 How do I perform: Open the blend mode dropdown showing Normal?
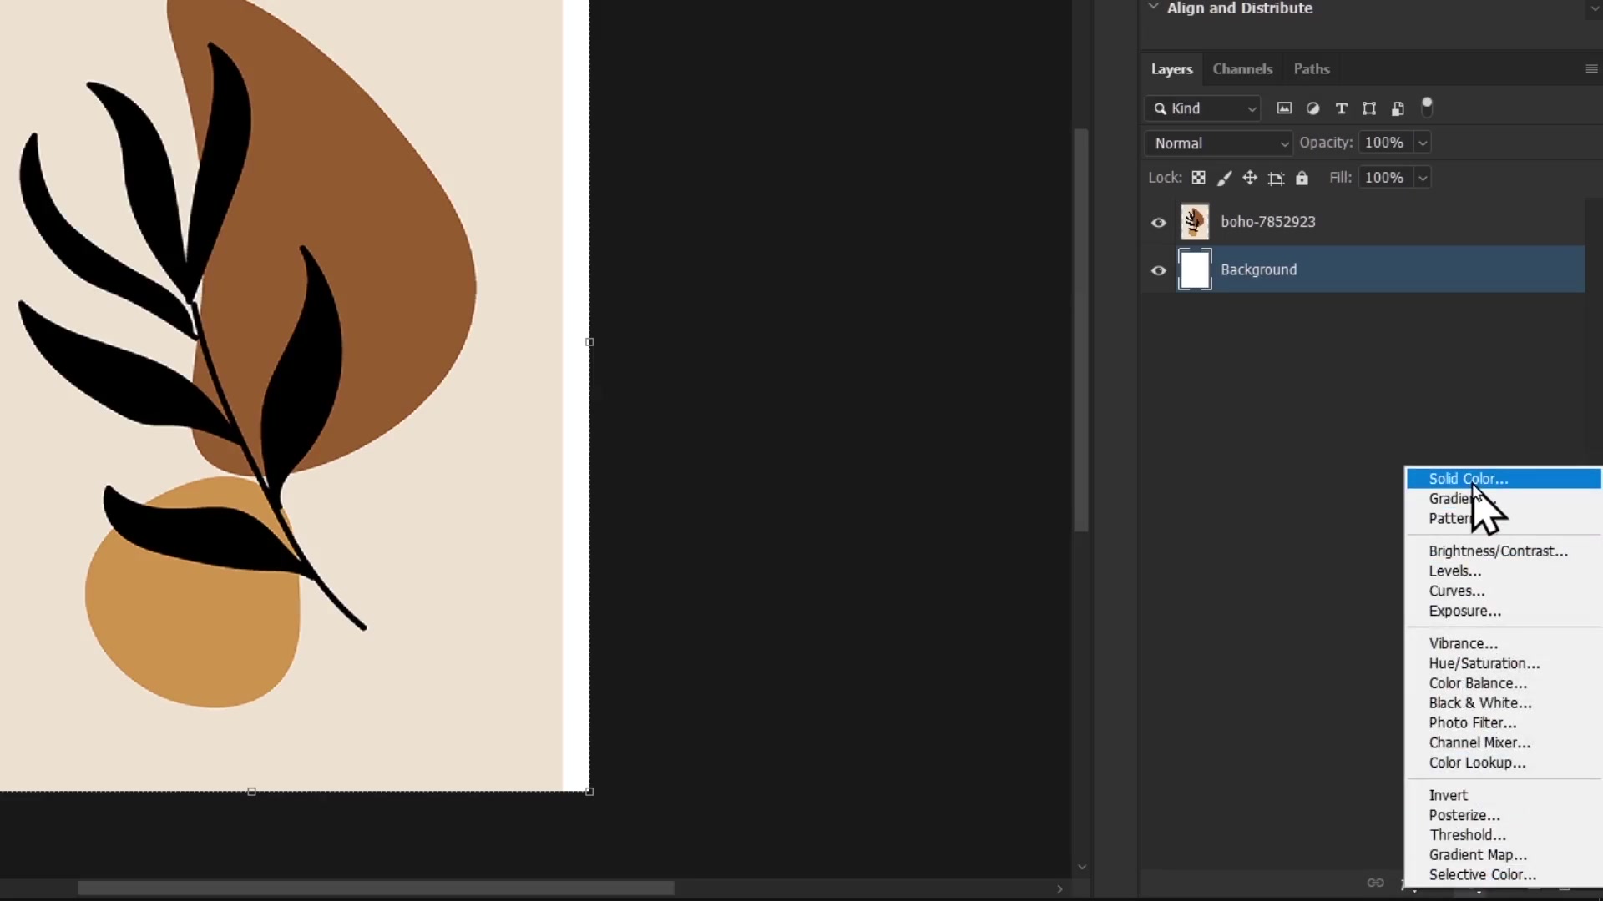pyautogui.click(x=1218, y=143)
